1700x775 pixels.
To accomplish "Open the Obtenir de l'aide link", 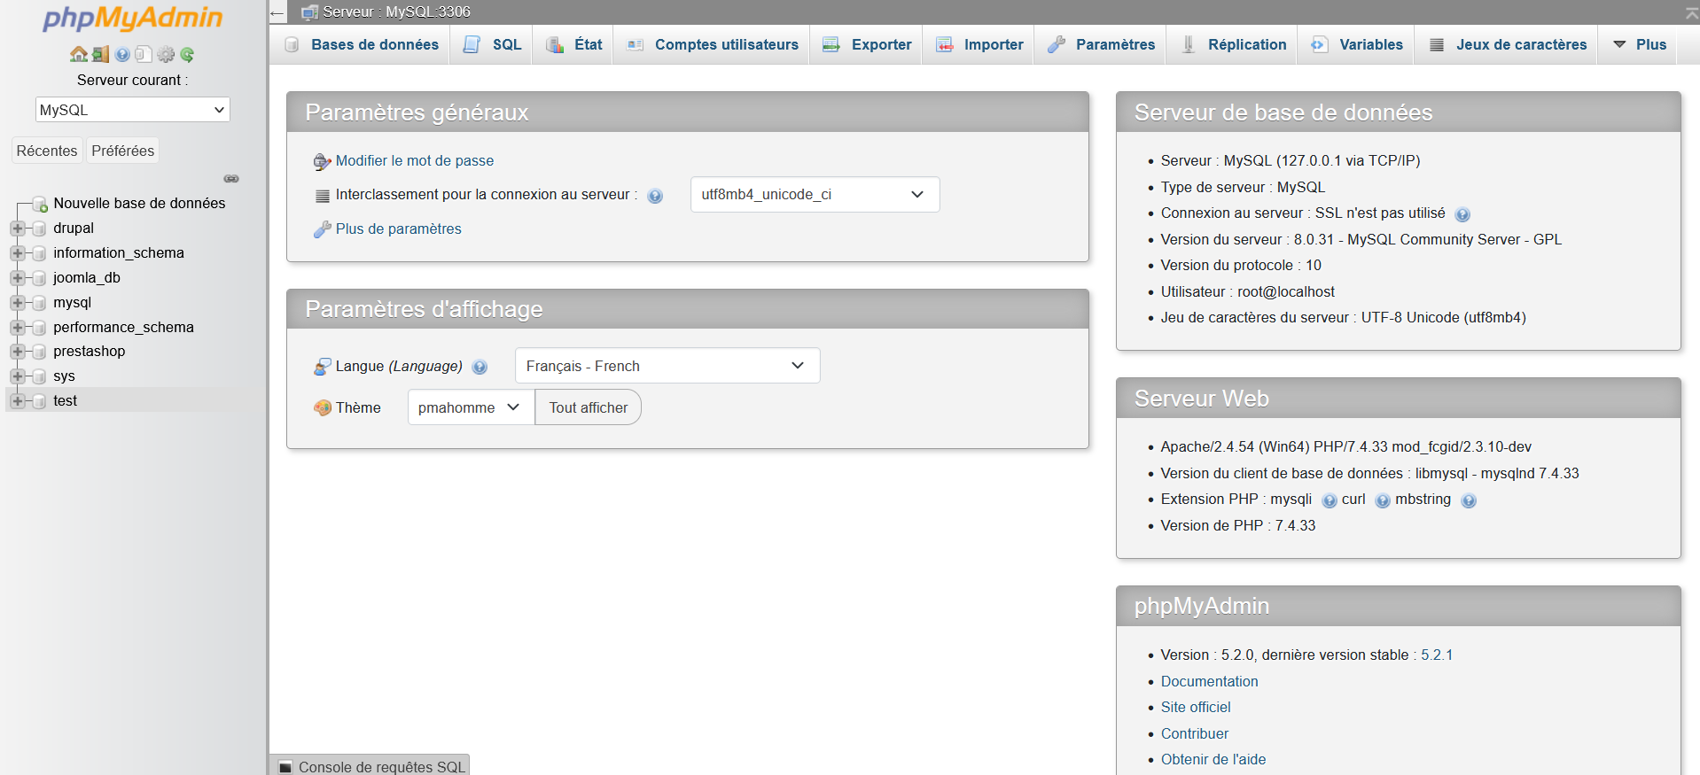I will [1213, 759].
